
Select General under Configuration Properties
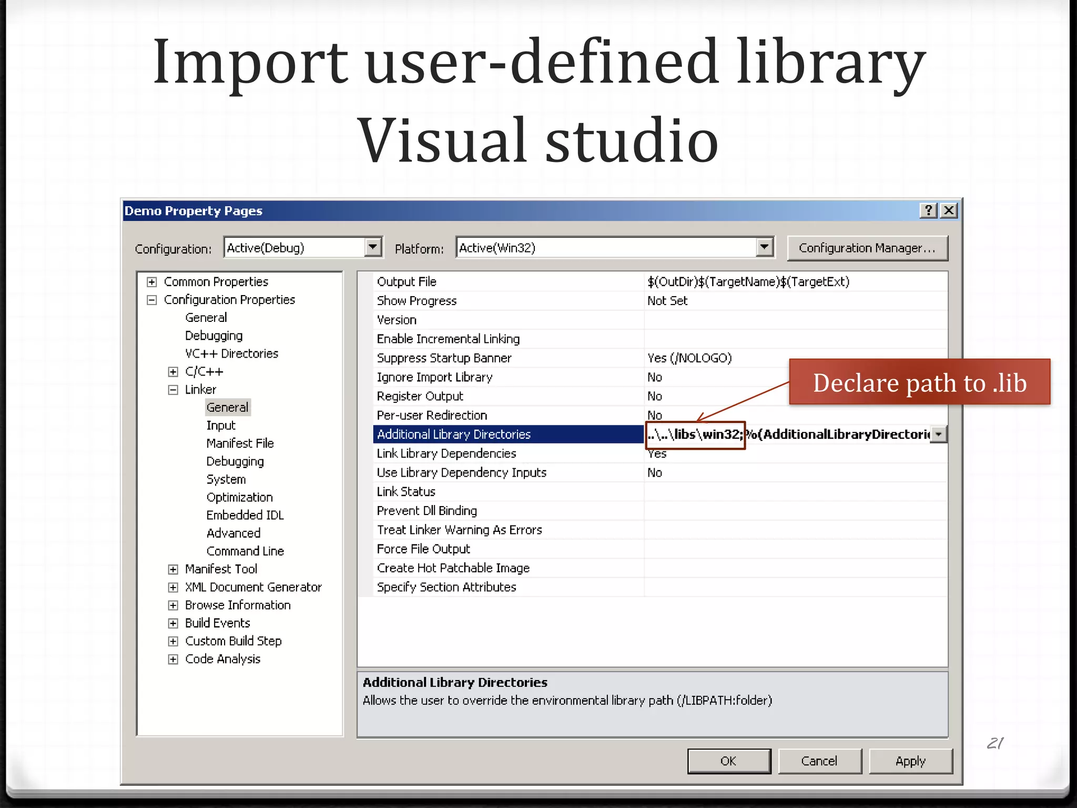(206, 318)
